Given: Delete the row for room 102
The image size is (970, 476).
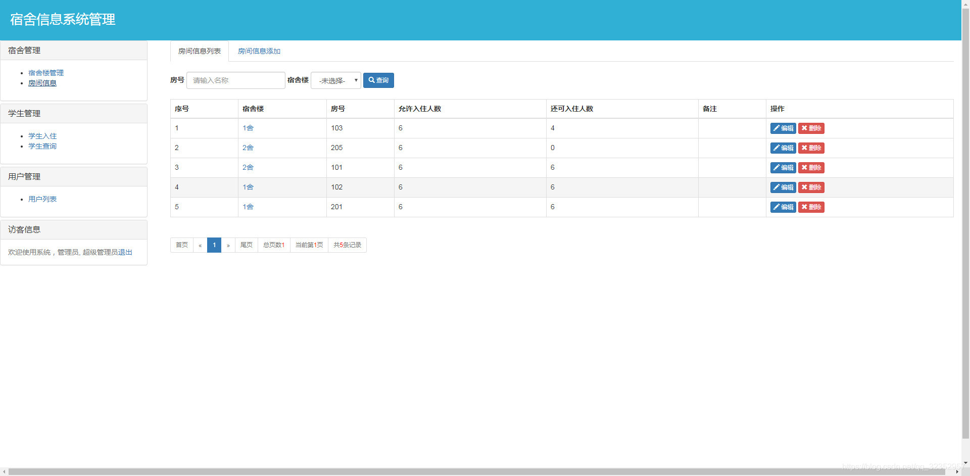Looking at the screenshot, I should (x=811, y=187).
